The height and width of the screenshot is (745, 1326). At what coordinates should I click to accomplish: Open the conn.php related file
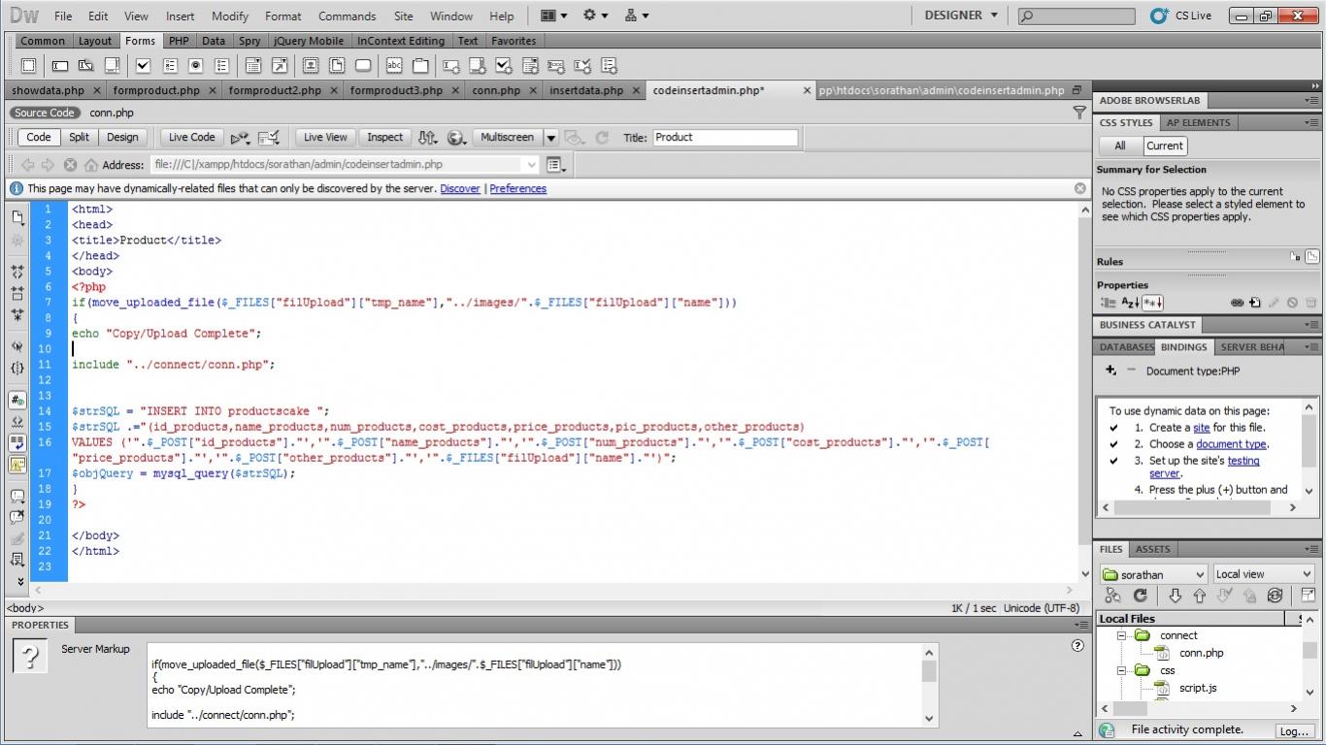click(112, 113)
